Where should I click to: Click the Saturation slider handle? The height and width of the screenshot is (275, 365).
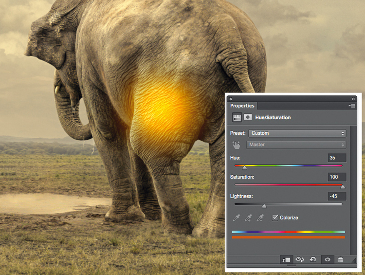point(343,187)
